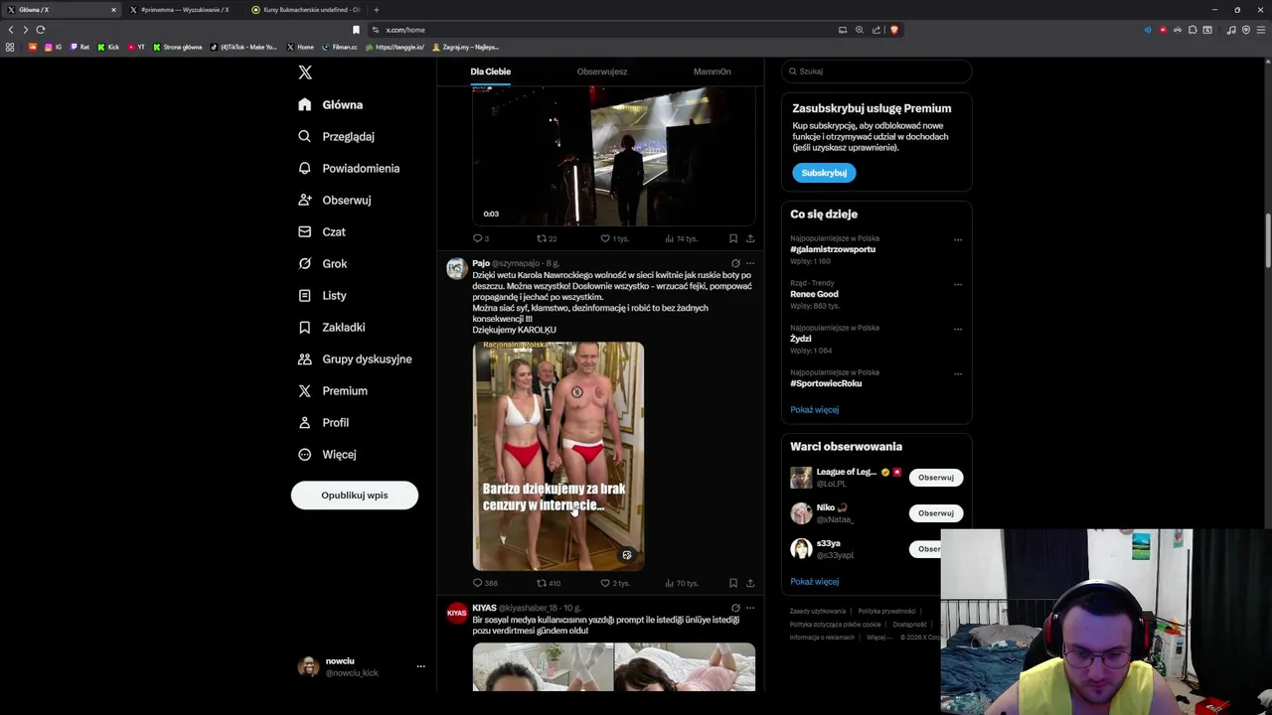This screenshot has height=715, width=1272.
Task: Click Pokaż więcej under Warci obserwowania
Action: click(x=814, y=581)
